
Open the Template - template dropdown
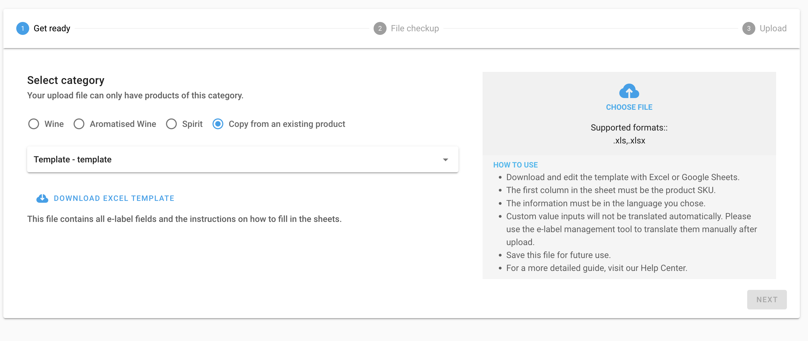(x=242, y=160)
